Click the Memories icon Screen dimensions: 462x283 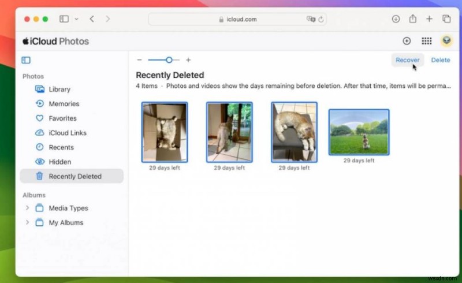pyautogui.click(x=40, y=103)
